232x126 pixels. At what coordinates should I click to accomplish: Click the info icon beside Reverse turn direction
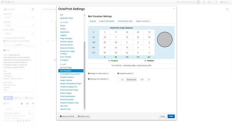tap(89, 79)
